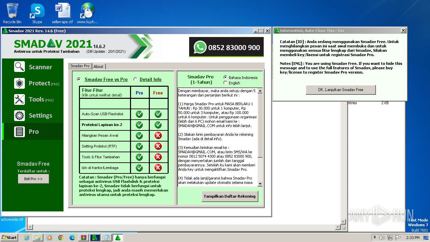Open the Tools wrench section
This screenshot has width=430, height=242.
[x=33, y=99]
